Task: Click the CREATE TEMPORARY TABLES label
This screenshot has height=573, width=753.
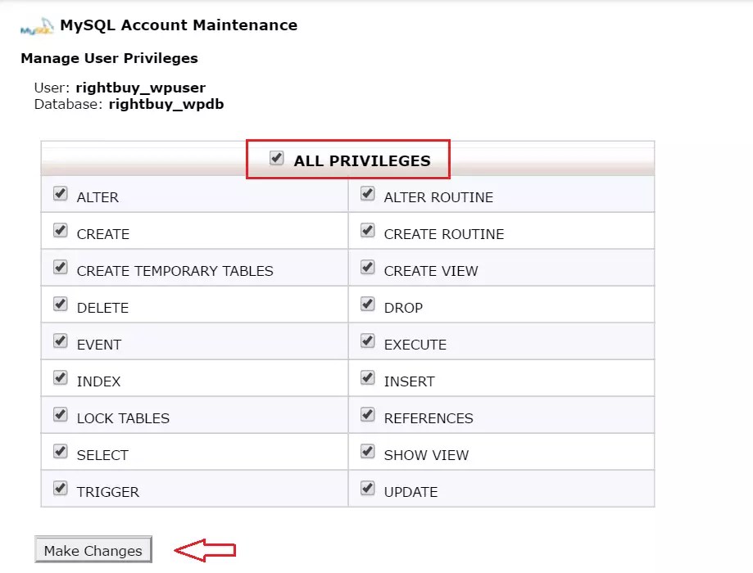Action: coord(175,271)
